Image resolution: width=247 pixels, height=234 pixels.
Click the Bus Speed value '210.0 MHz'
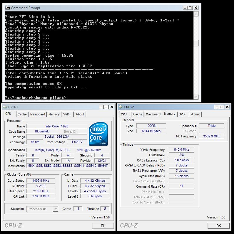[x=41, y=191]
